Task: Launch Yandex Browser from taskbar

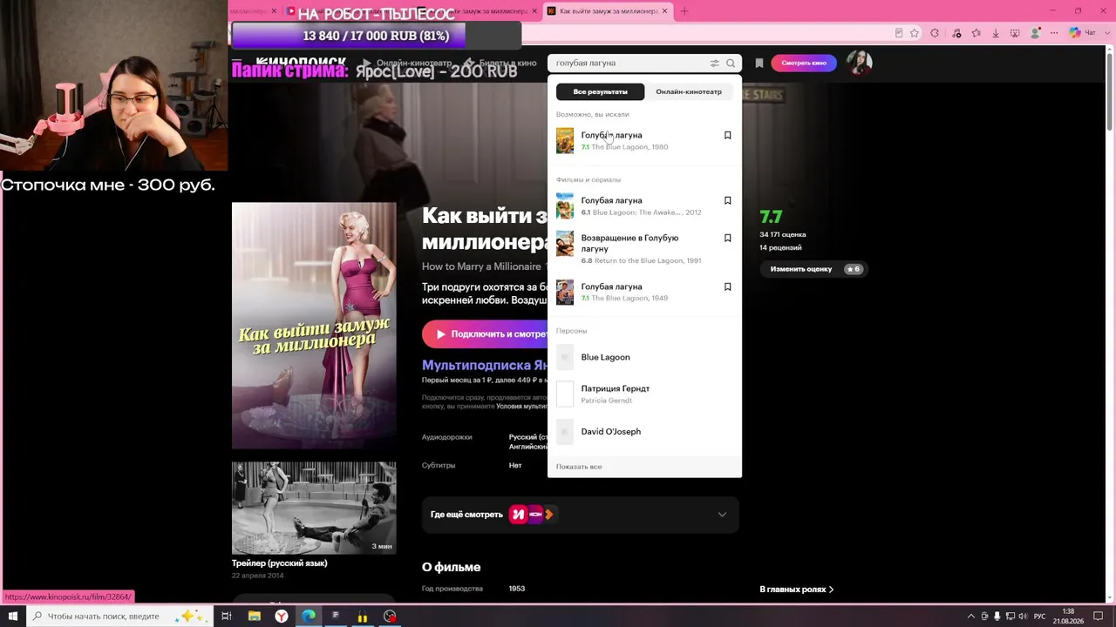Action: tap(282, 616)
